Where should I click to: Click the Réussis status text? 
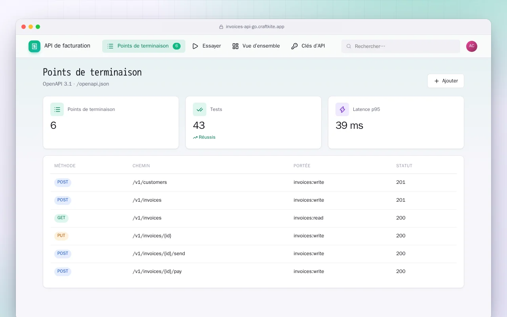click(207, 137)
